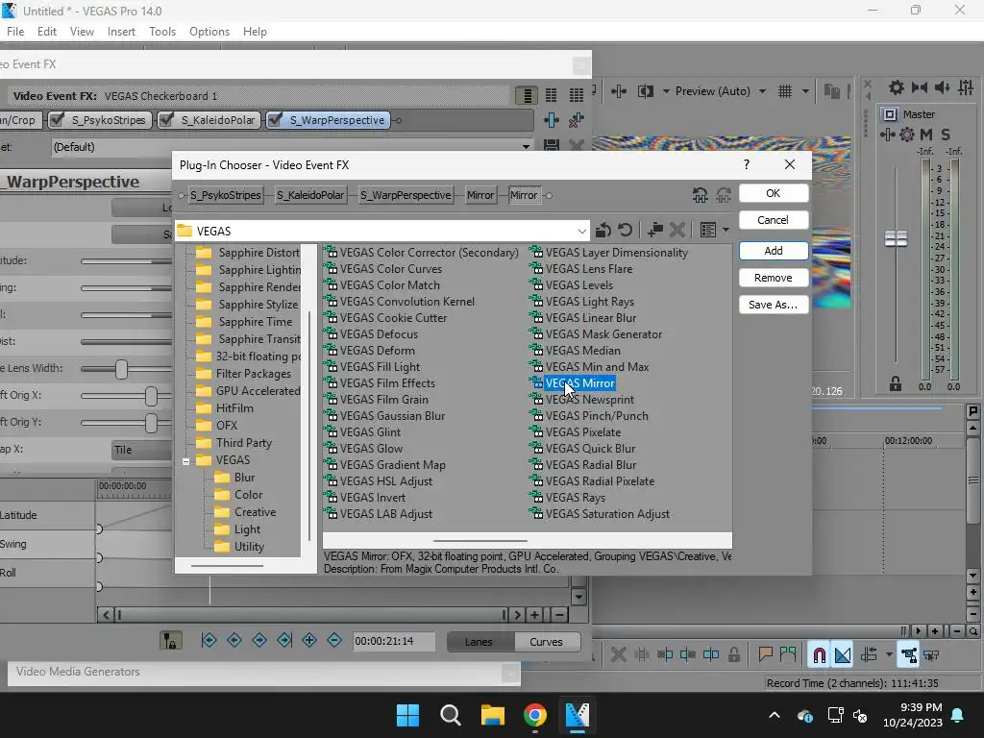Open the Auto Ripple dropdown arrow on timeline toolbar
This screenshot has width=984, height=738.
889,655
